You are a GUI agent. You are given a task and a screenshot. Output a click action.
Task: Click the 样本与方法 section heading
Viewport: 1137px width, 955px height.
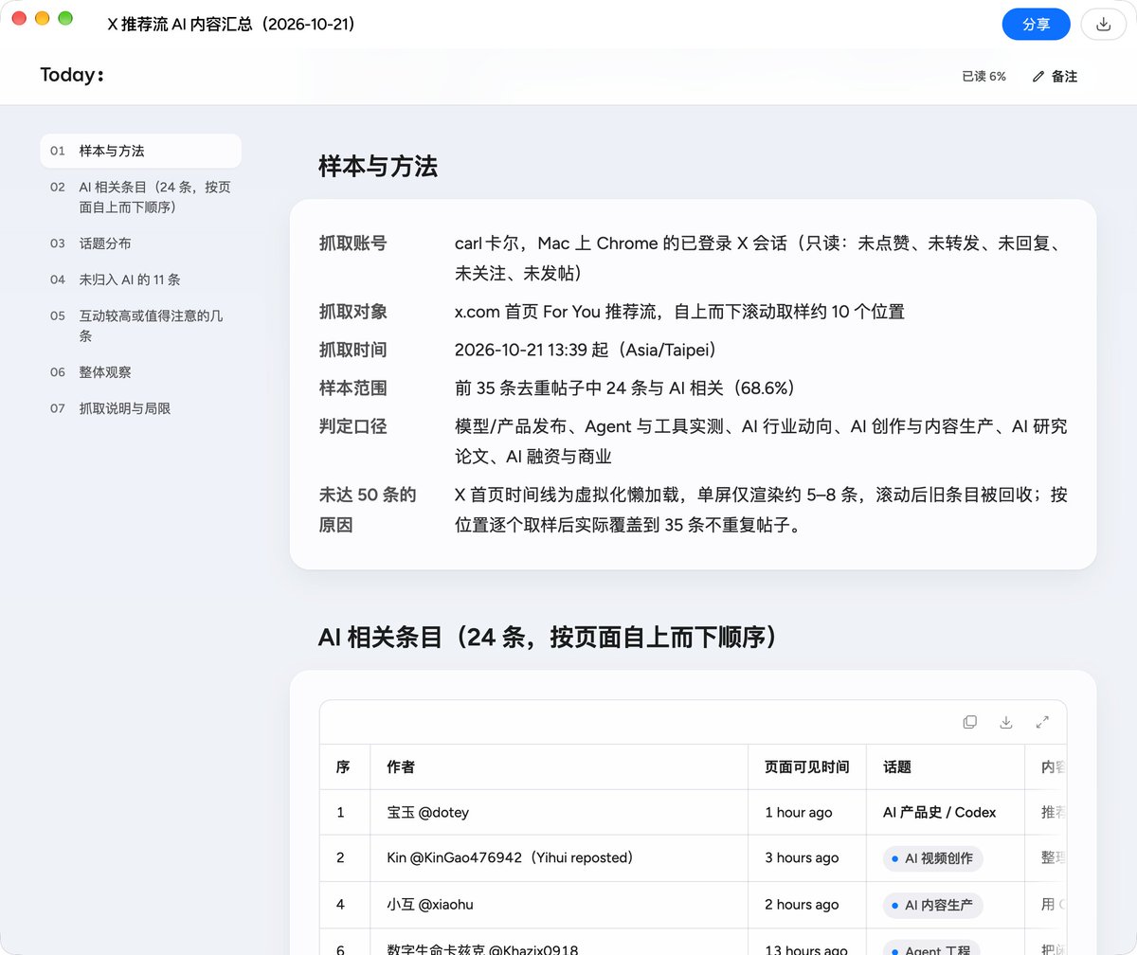(x=378, y=167)
